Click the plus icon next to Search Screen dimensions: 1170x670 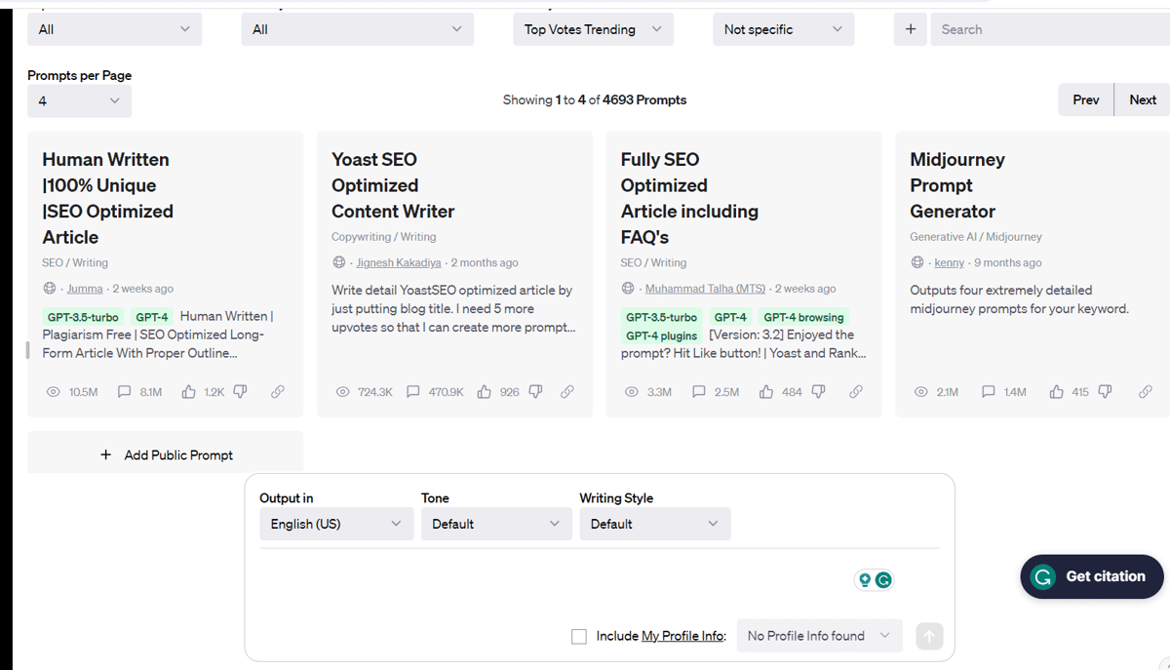pos(910,29)
